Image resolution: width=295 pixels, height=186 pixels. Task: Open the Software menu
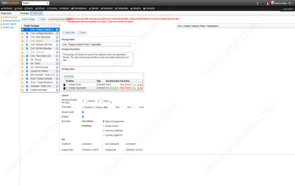40,9
